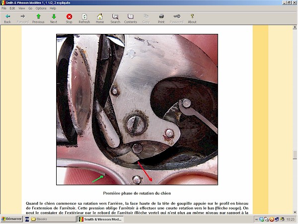298x224 pixels.
Task: Open the Help menu
Action: coord(53,8)
